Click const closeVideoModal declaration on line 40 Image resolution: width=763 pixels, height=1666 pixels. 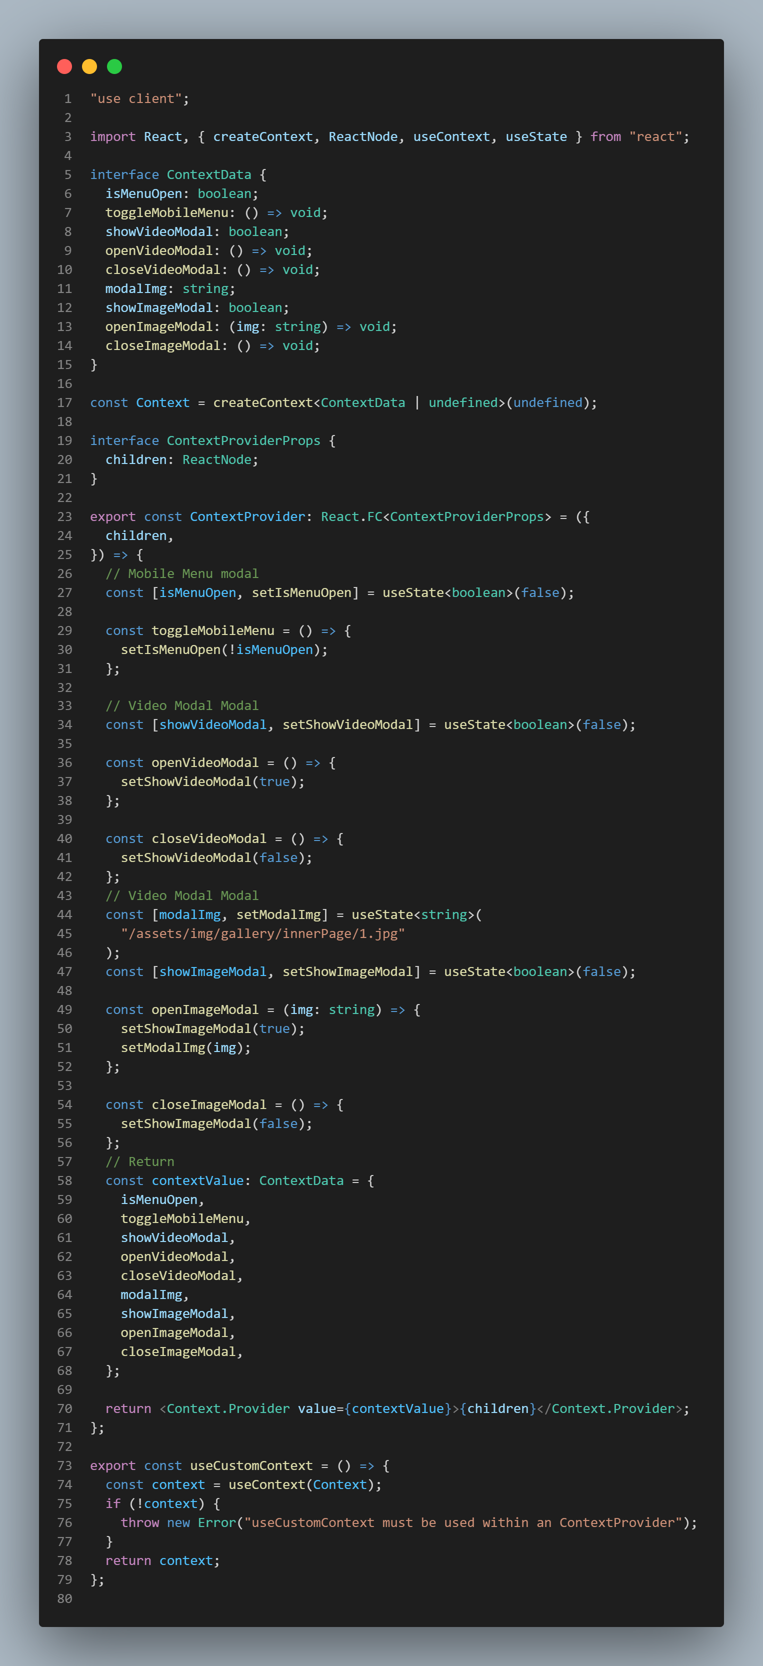[185, 839]
